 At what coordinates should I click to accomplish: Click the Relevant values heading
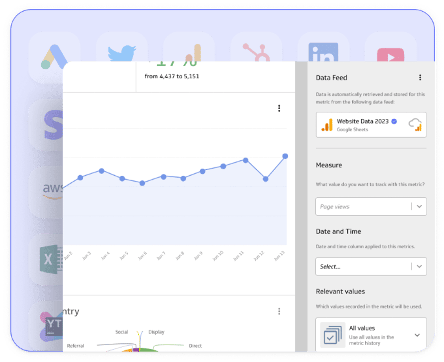click(x=340, y=291)
